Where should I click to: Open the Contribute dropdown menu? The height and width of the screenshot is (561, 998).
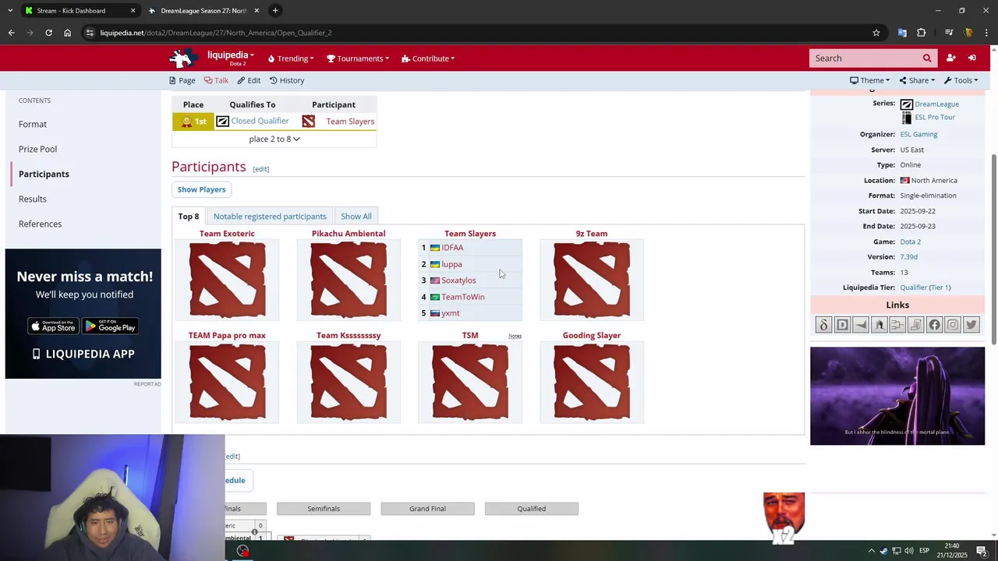tap(428, 58)
